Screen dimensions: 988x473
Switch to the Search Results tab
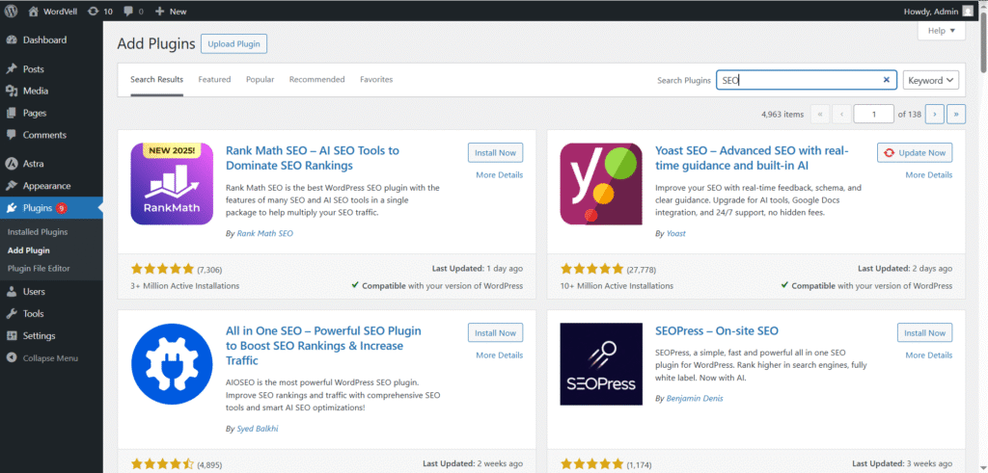157,79
